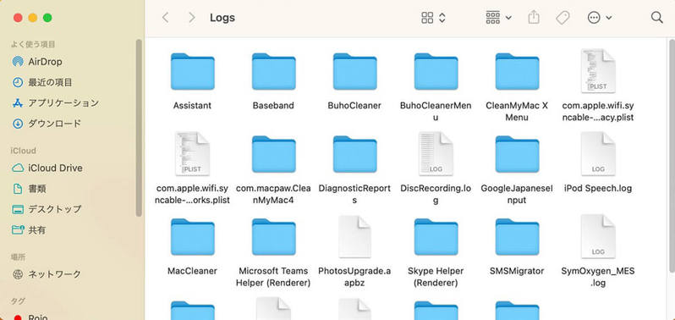Click the Finder search magnifier icon
The height and width of the screenshot is (320, 675).
656,18
